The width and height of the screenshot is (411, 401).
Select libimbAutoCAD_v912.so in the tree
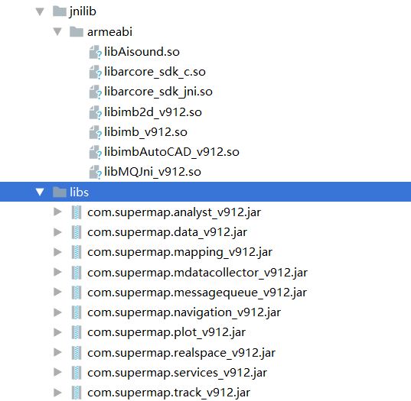171,152
